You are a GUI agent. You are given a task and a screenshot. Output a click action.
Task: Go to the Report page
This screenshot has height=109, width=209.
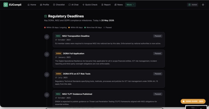click(106, 5)
